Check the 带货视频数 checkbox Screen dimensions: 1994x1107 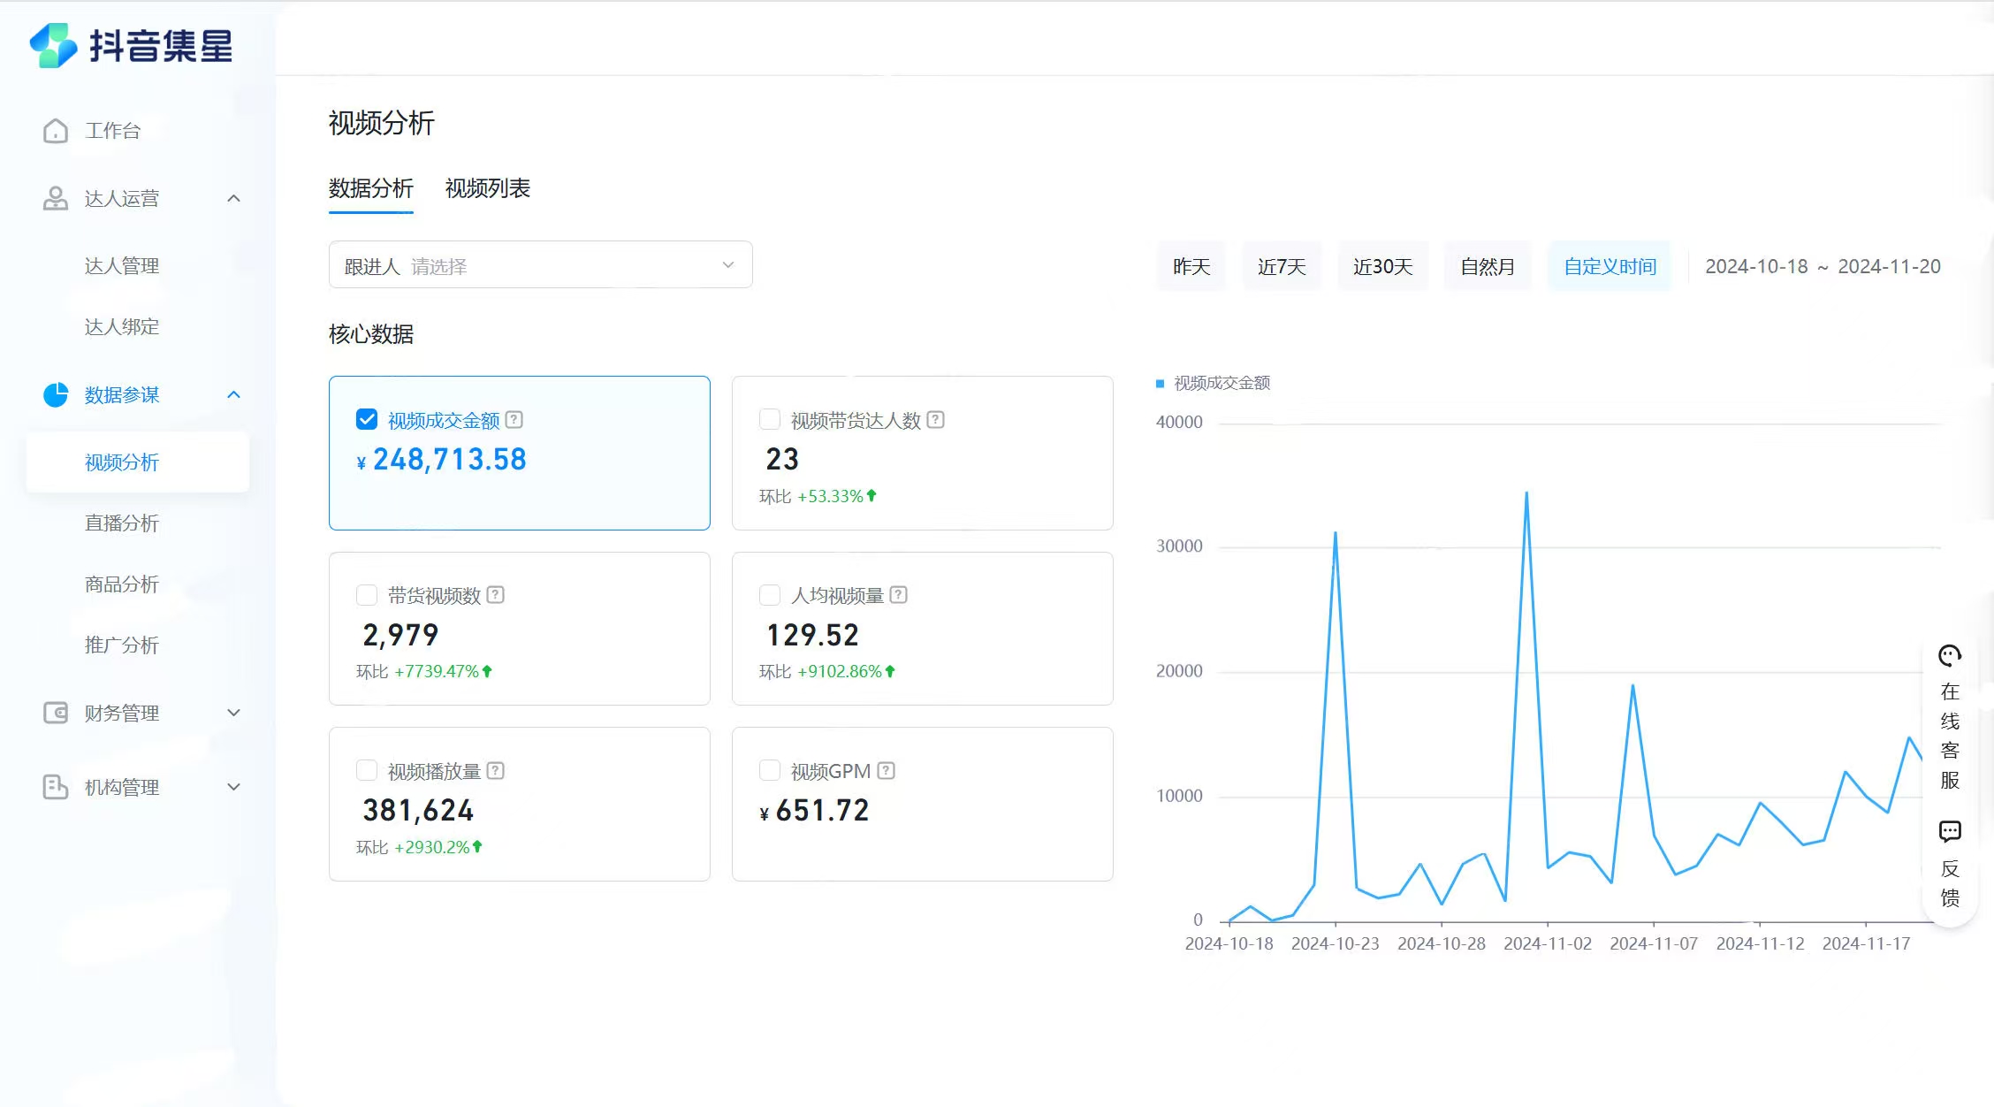click(x=367, y=595)
